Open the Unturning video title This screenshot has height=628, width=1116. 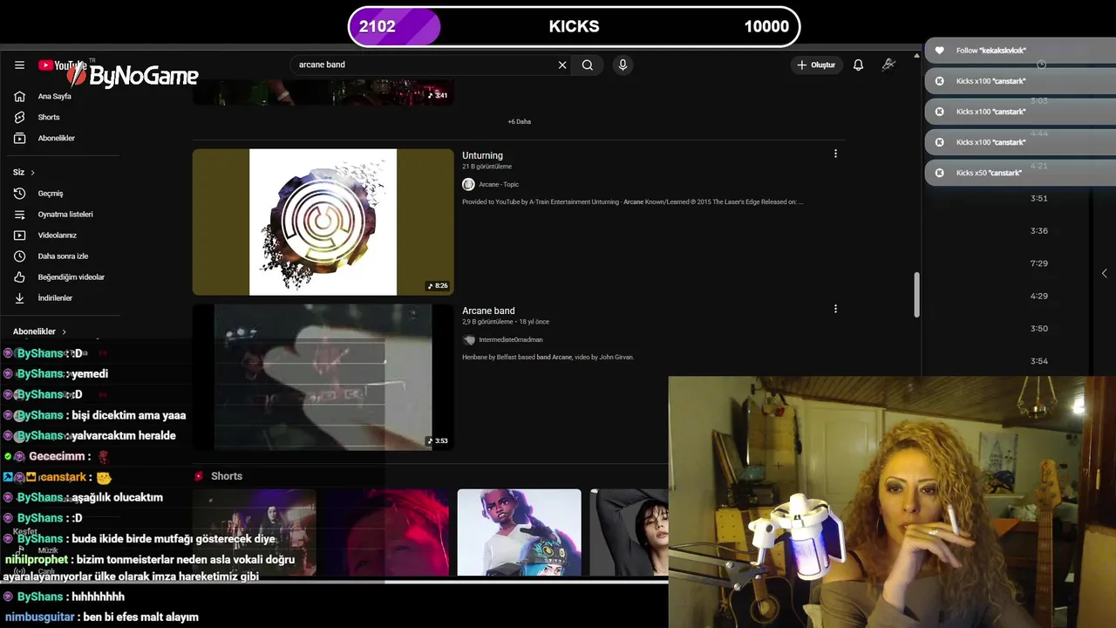click(482, 156)
